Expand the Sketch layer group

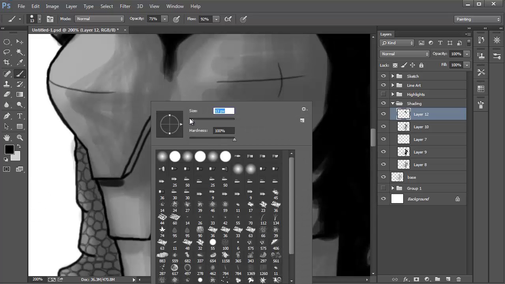click(x=393, y=76)
